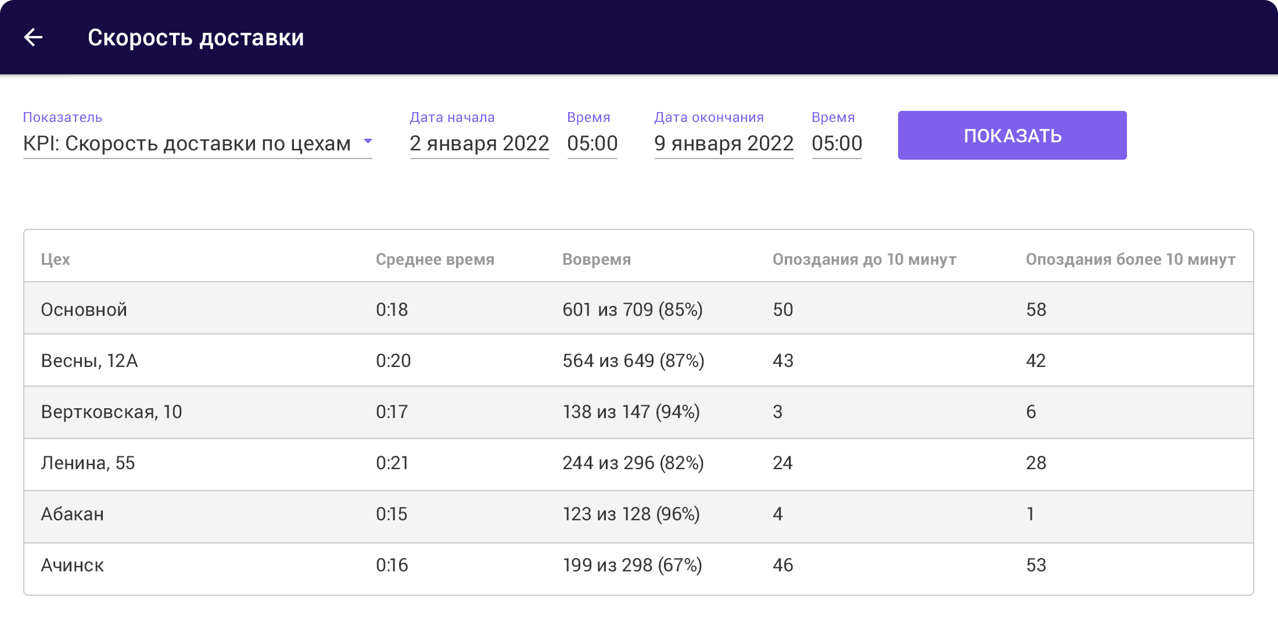The width and height of the screenshot is (1278, 619).
Task: Click the start time 05:00 field
Action: tap(592, 143)
